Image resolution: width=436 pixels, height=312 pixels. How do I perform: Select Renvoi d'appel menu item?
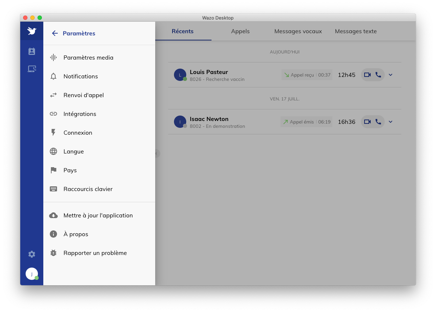83,95
